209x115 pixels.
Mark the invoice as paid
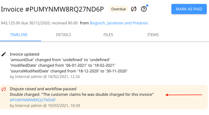(x=189, y=9)
